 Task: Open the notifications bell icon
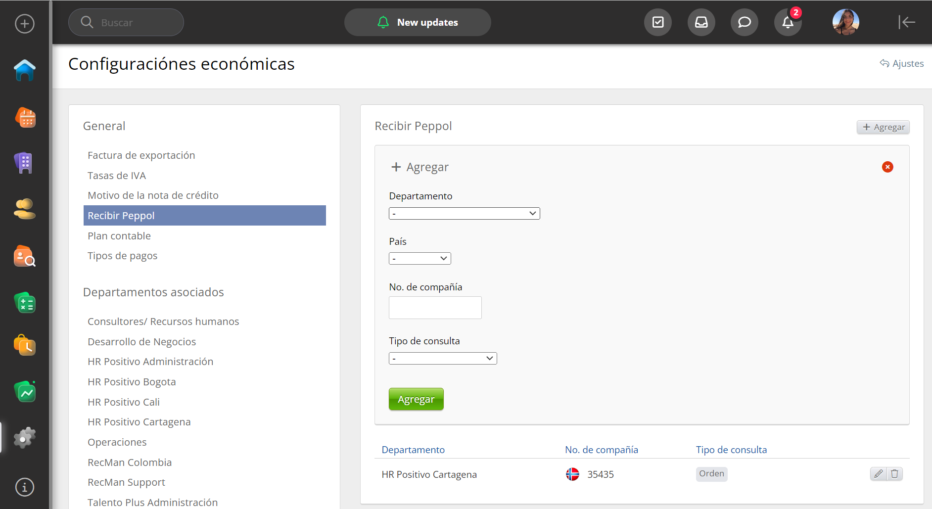tap(788, 22)
